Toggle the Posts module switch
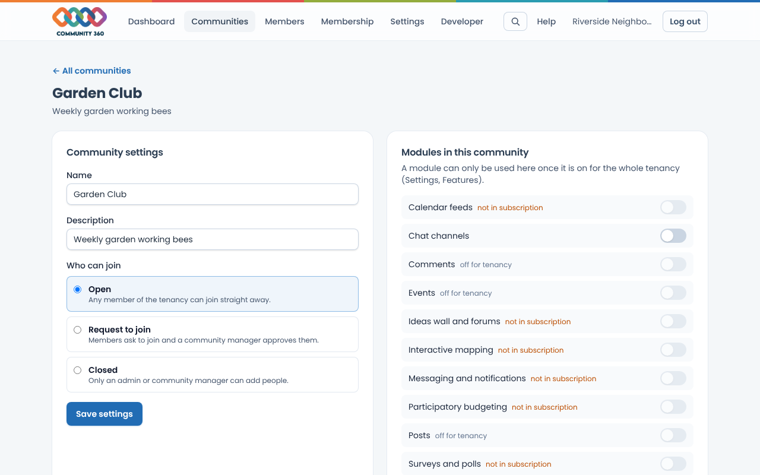 673,435
